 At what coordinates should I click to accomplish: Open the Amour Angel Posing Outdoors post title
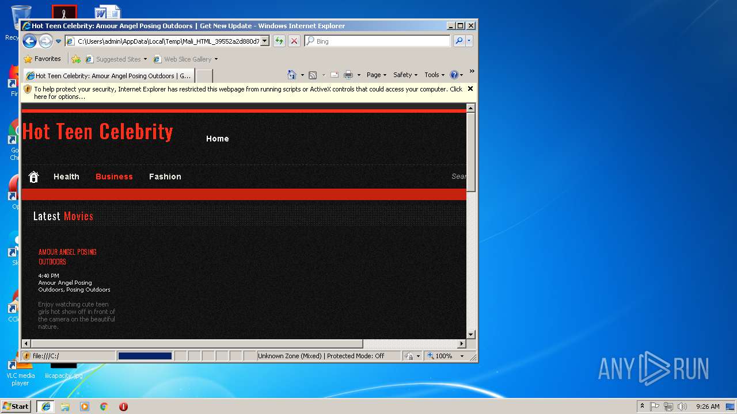tap(67, 256)
